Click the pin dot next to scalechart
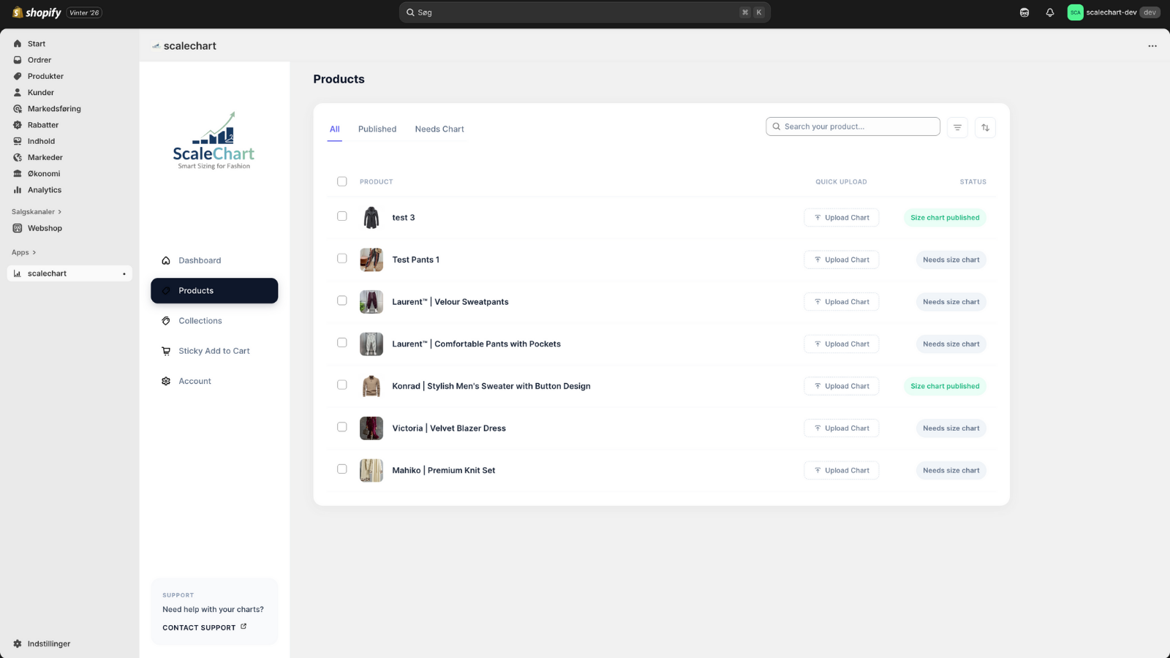The image size is (1170, 658). (124, 274)
